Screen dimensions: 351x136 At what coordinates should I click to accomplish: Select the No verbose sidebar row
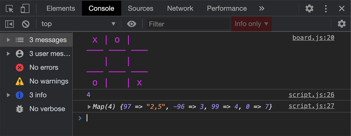coord(36,109)
